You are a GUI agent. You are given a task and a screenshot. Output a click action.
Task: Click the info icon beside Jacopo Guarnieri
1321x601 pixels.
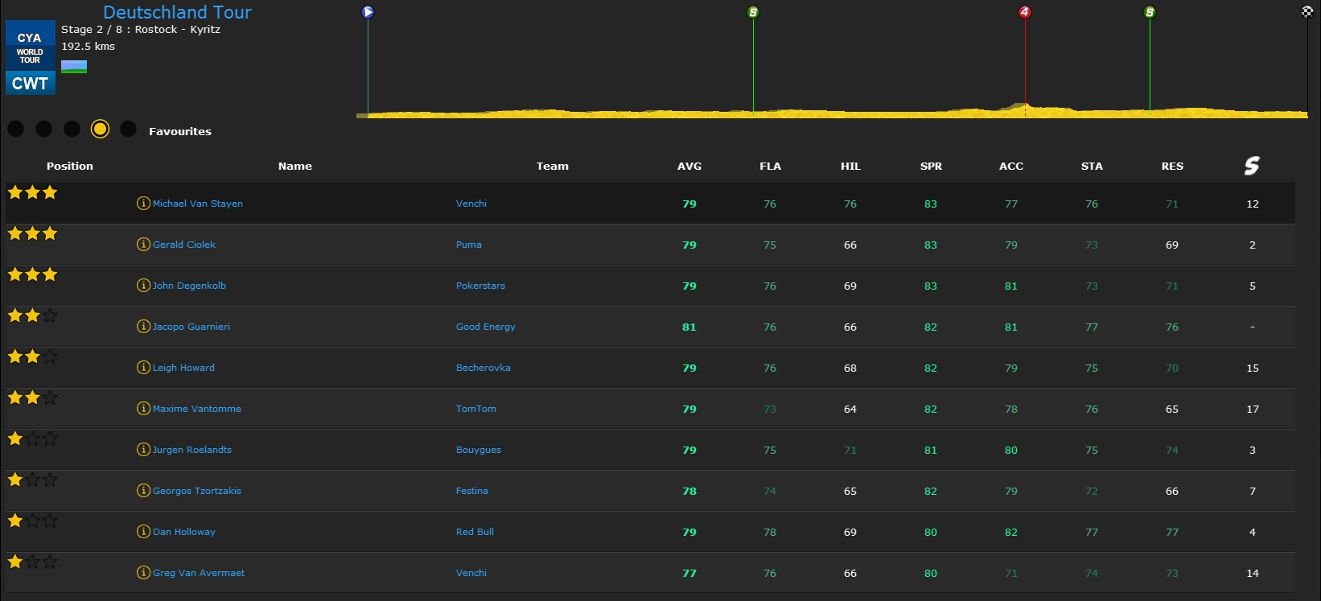click(143, 327)
